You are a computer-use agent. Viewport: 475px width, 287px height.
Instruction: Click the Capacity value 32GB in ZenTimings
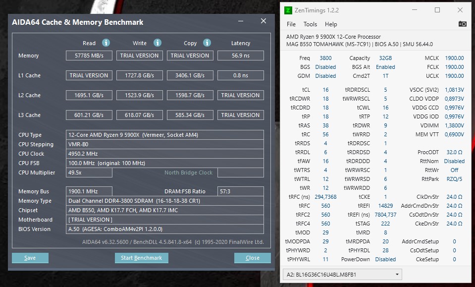tap(385, 58)
